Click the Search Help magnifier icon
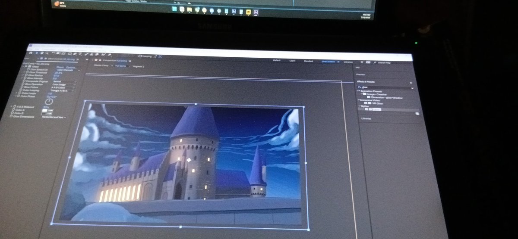This screenshot has height=239, width=518. coord(375,62)
